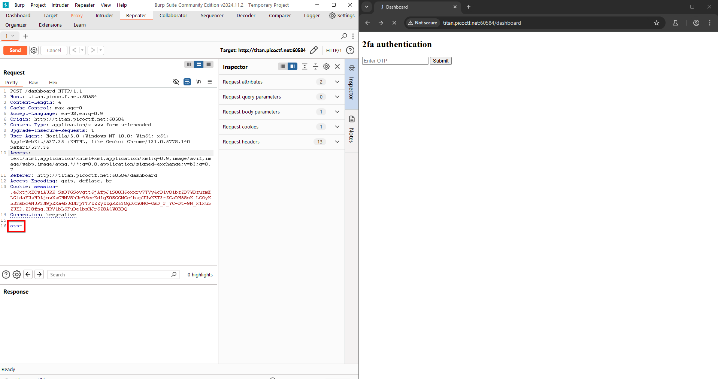Switch to combined tabbed layout view
The height and width of the screenshot is (379, 718).
[209, 64]
